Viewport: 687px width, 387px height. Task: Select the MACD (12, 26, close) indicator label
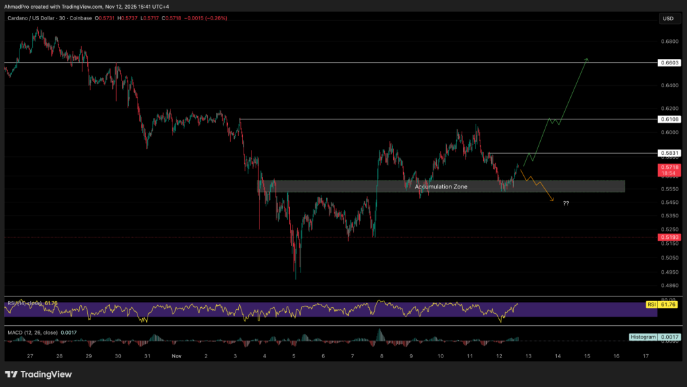pyautogui.click(x=34, y=331)
